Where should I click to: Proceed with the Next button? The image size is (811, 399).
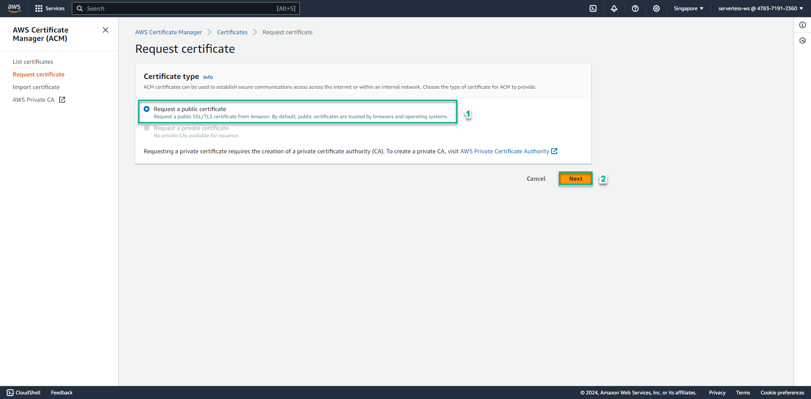tap(576, 179)
